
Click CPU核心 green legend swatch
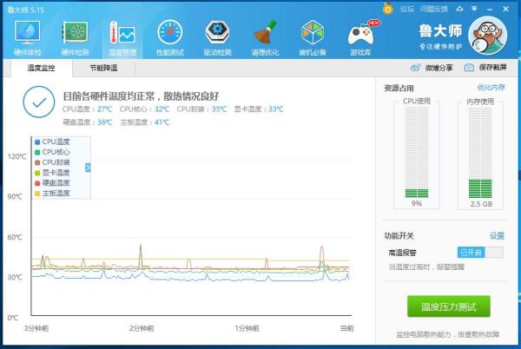[x=37, y=152]
